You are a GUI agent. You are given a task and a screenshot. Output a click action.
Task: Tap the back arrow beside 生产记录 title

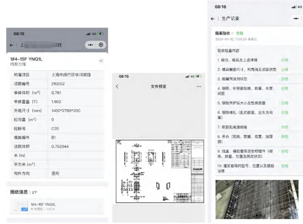213,19
